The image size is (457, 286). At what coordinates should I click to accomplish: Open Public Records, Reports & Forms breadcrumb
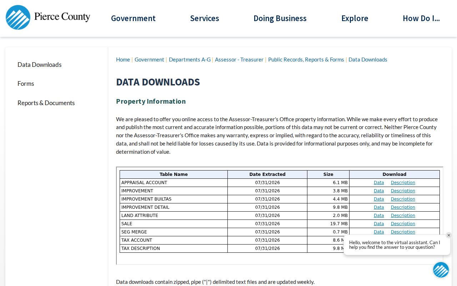coord(306,60)
